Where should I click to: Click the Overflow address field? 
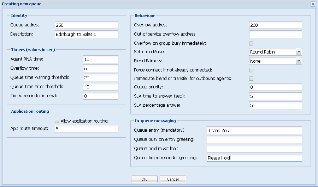coord(275,25)
